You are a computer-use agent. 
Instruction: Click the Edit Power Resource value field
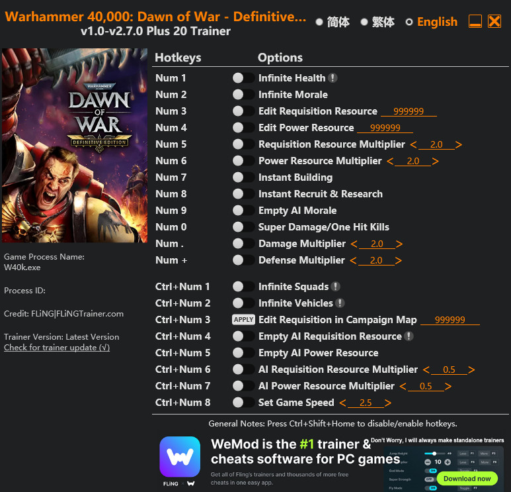pos(385,128)
